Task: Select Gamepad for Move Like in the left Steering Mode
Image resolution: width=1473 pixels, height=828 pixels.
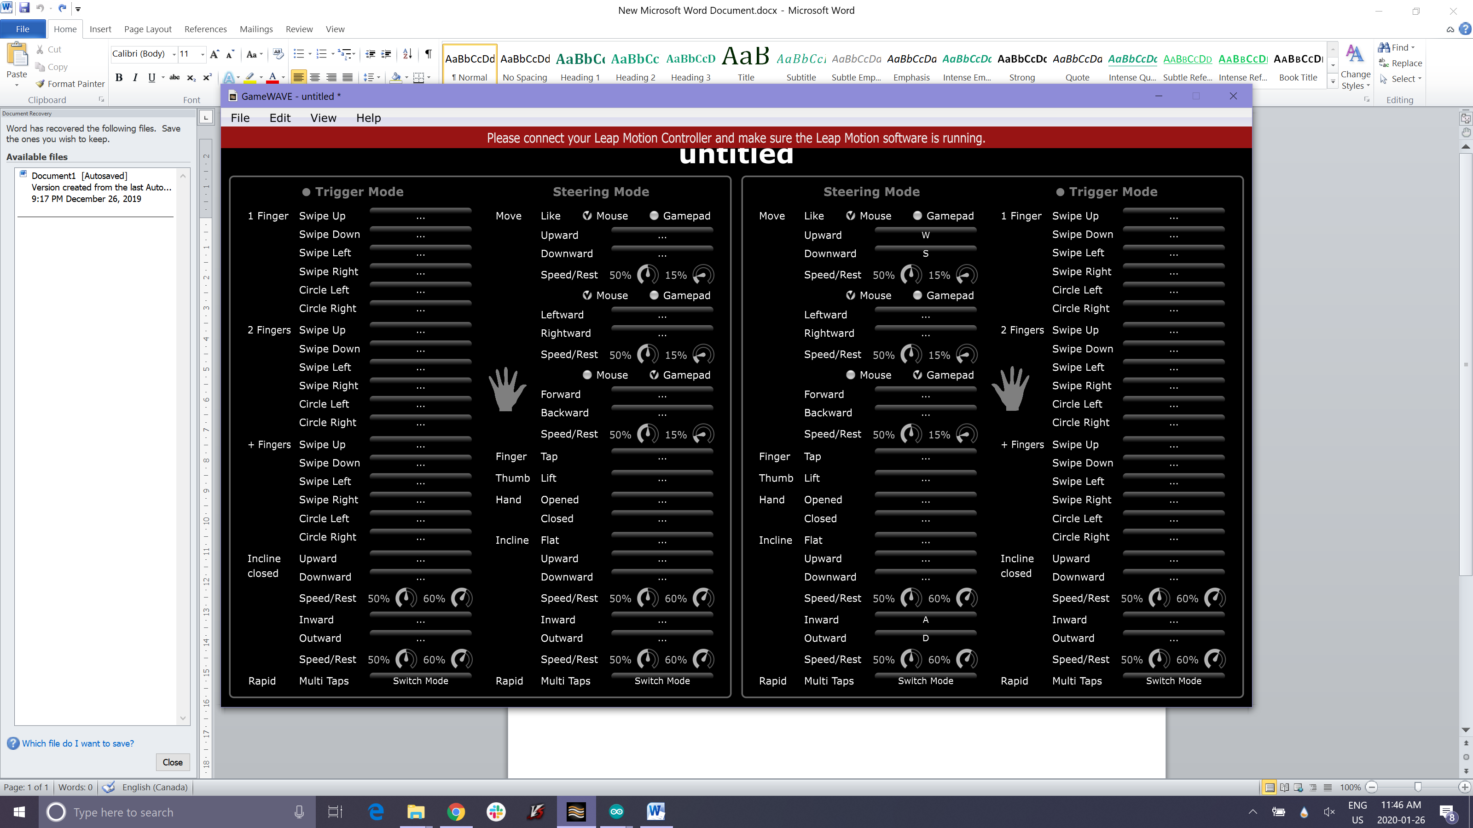Action: point(654,215)
